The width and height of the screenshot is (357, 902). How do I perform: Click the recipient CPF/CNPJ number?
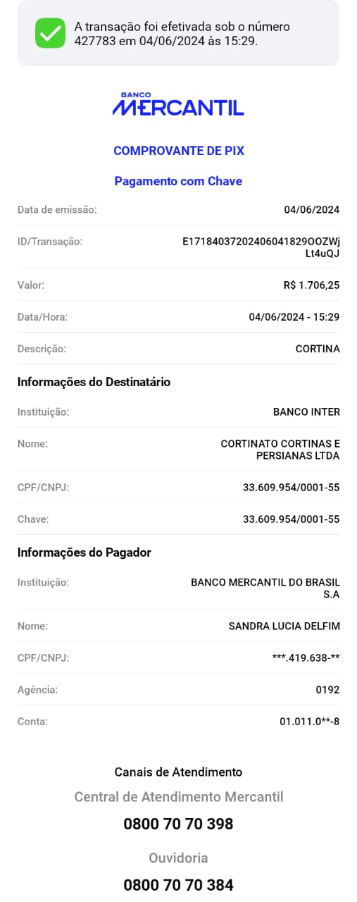pos(292,488)
